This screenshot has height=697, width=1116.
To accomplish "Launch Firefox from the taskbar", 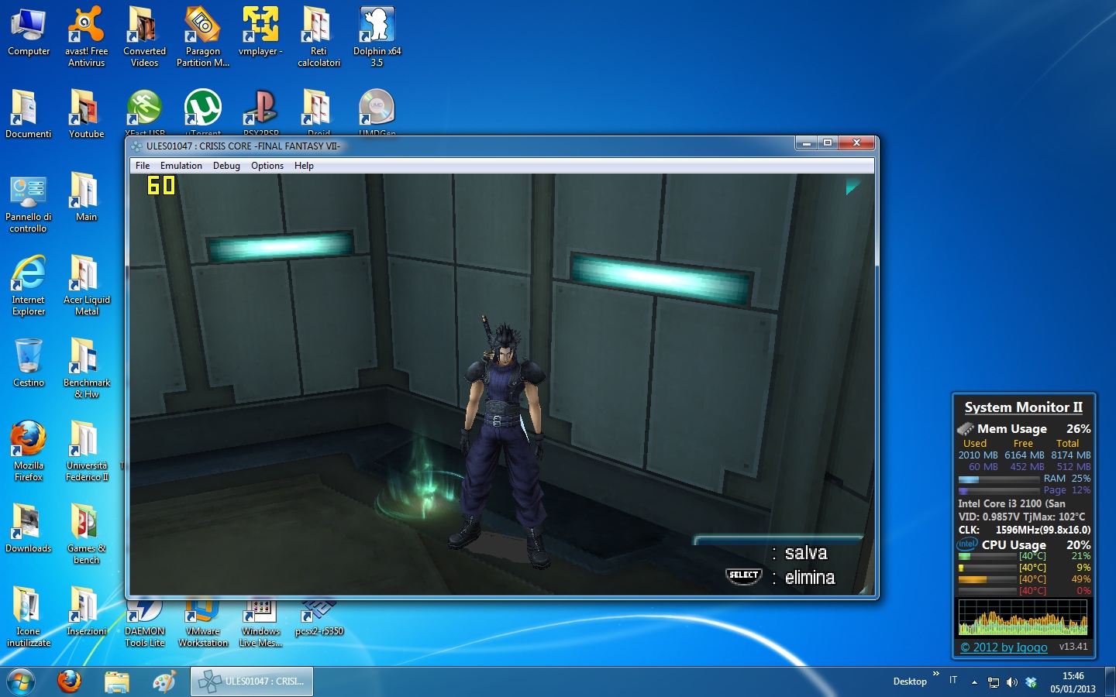I will point(69,682).
